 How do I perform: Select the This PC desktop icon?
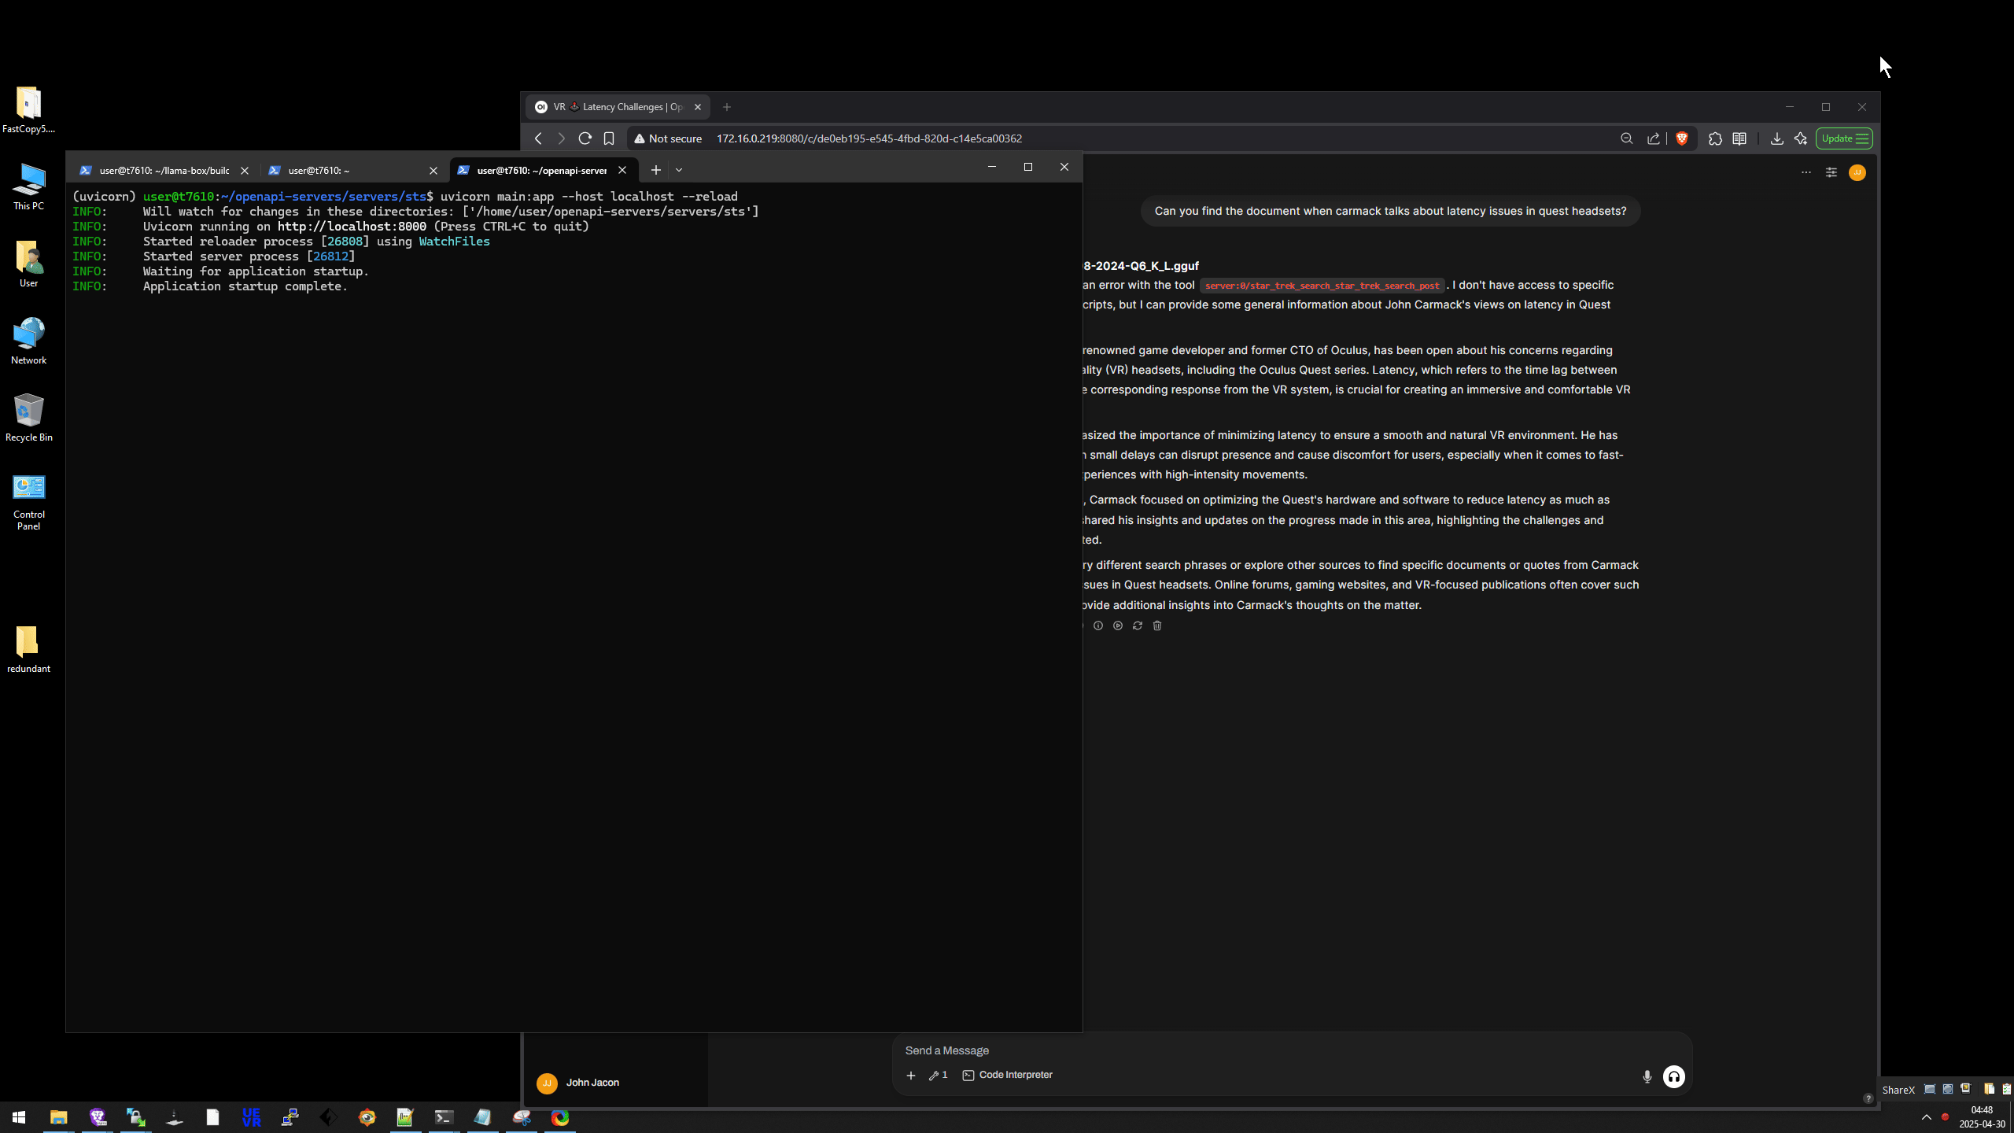click(x=28, y=187)
